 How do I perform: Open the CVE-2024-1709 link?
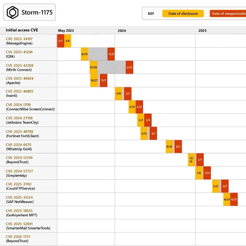pos(18,105)
